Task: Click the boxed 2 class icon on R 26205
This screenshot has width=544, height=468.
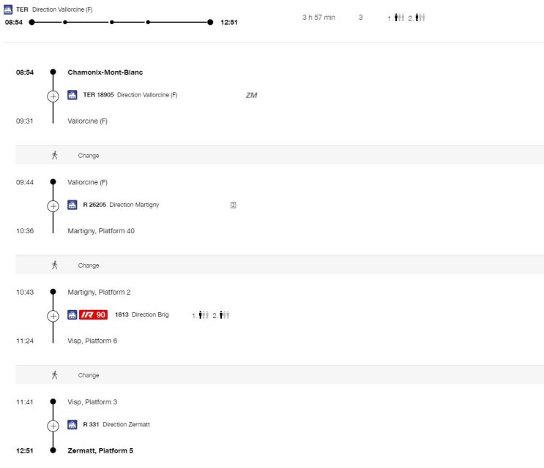Action: (x=233, y=205)
